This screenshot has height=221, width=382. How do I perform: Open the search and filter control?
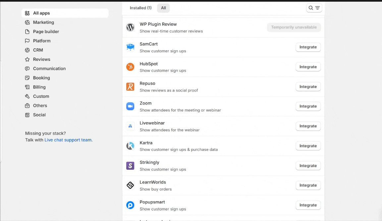point(314,8)
